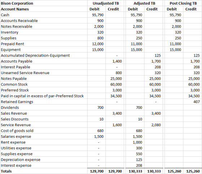Select the Prepaid Rent row label
The height and width of the screenshot is (174, 202).
13,44
